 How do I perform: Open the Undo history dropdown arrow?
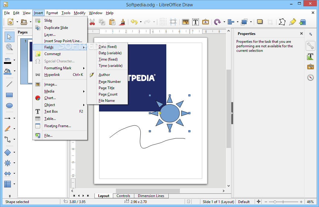[141, 22]
